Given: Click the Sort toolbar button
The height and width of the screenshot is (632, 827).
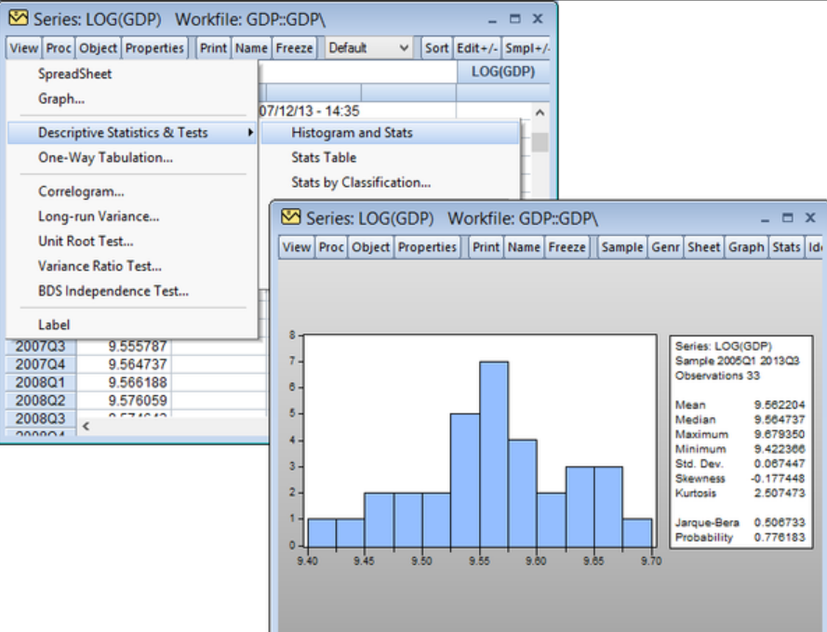Looking at the screenshot, I should point(436,48).
